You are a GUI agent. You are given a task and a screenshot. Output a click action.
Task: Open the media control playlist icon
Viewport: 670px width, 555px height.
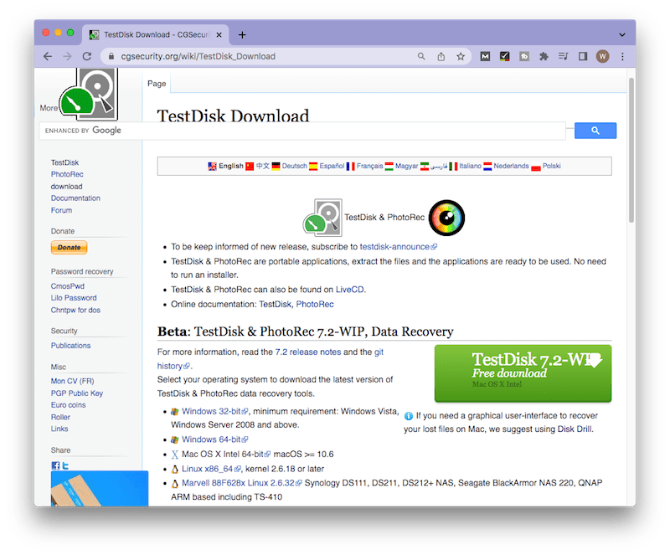pos(563,56)
